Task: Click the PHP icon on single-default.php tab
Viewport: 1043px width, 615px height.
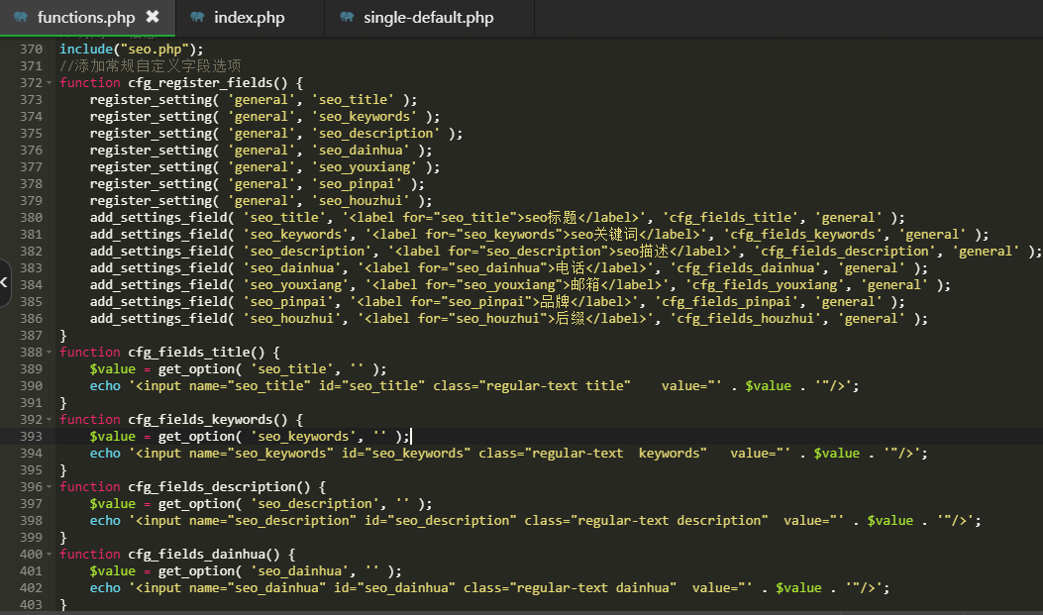Action: pyautogui.click(x=347, y=17)
